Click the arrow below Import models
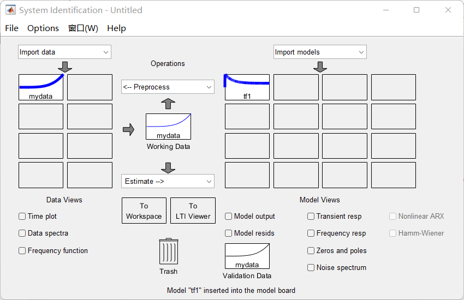Viewport: 464px width, 300px height. (x=320, y=67)
